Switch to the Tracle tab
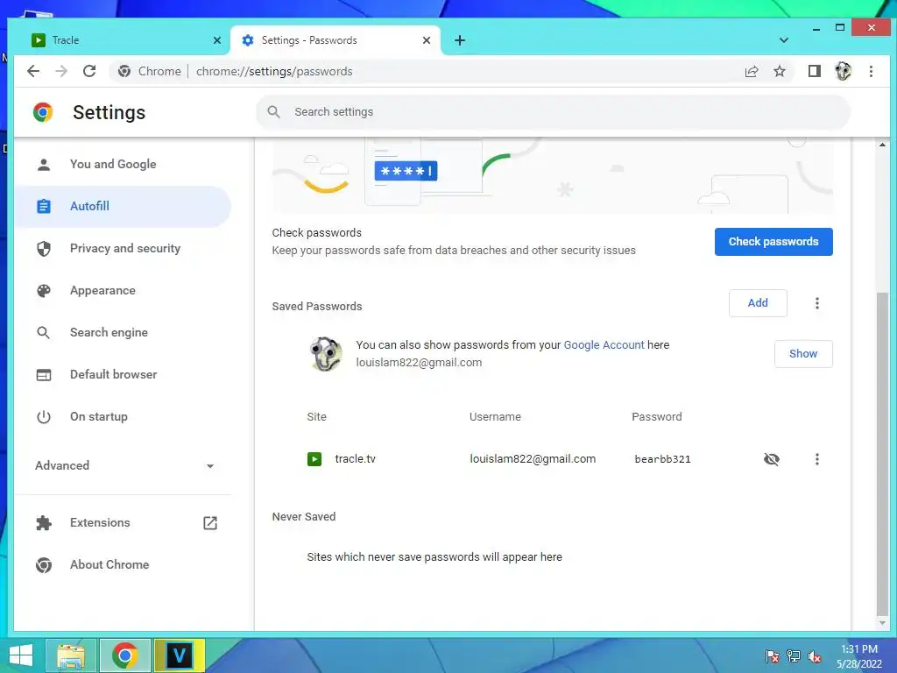 point(126,40)
